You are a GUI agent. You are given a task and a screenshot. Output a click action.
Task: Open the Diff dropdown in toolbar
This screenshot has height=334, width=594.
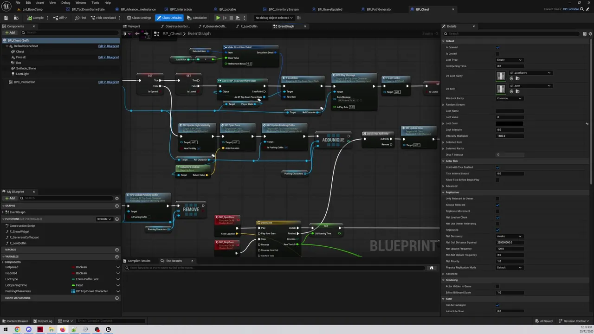[60, 18]
